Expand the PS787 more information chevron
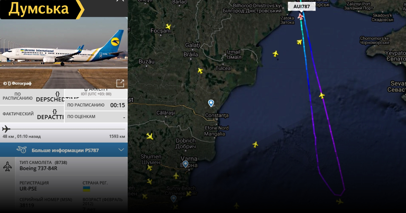 (121, 150)
